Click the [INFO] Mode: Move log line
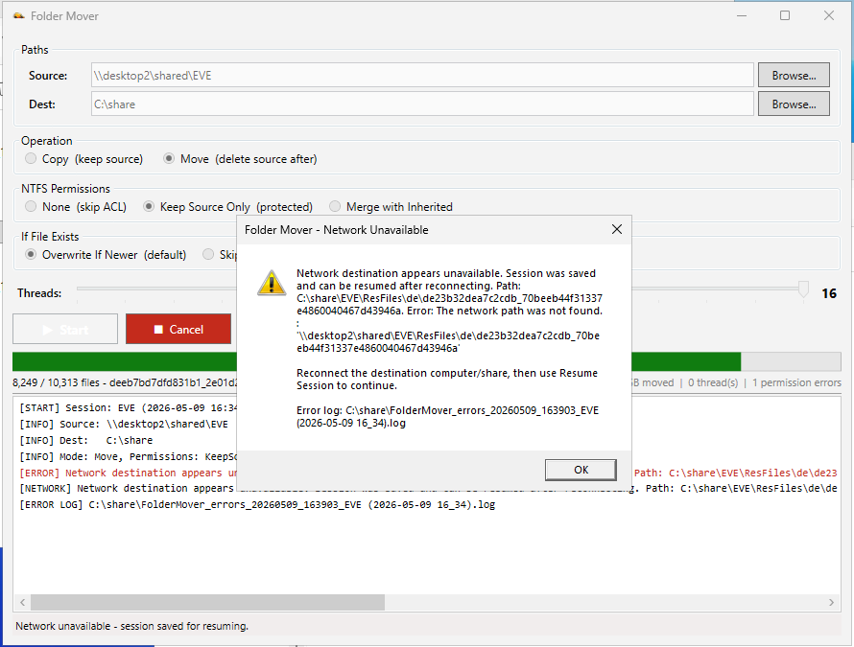Image resolution: width=854 pixels, height=647 pixels. 128,456
